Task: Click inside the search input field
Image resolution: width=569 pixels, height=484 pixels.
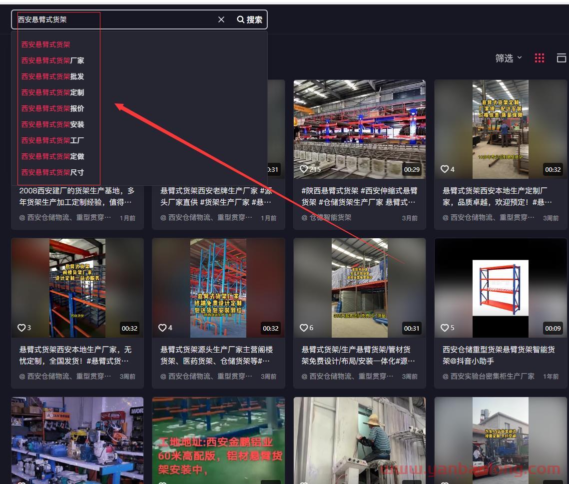Action: (115, 19)
